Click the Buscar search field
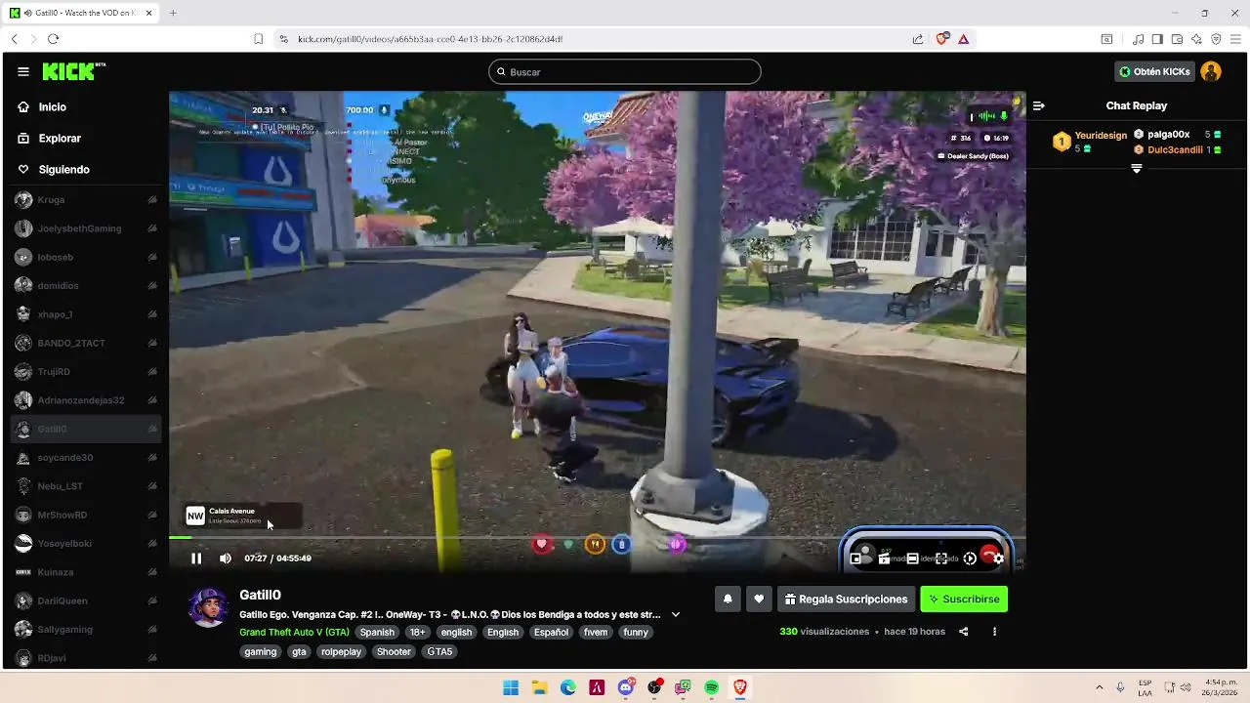Viewport: 1250px width, 703px height. coord(625,71)
